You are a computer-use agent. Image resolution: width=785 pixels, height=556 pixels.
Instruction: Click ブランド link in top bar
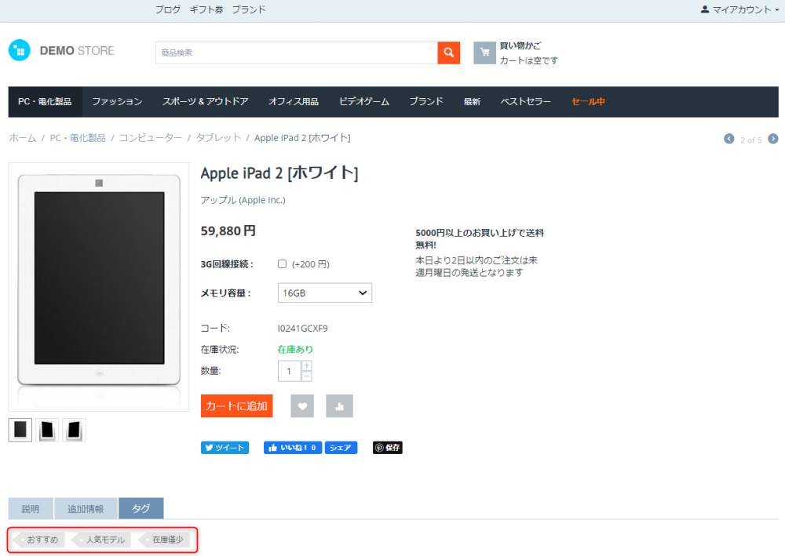249,9
